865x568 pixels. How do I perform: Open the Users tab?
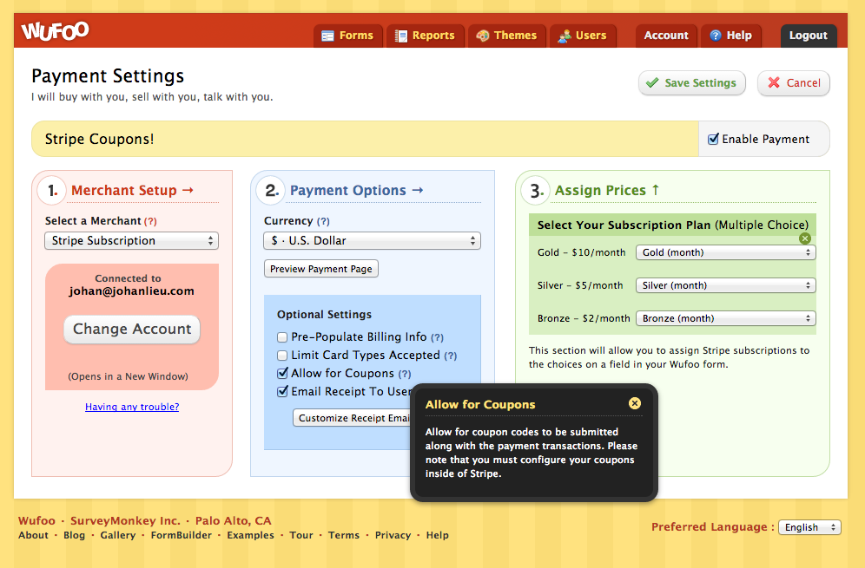click(583, 36)
